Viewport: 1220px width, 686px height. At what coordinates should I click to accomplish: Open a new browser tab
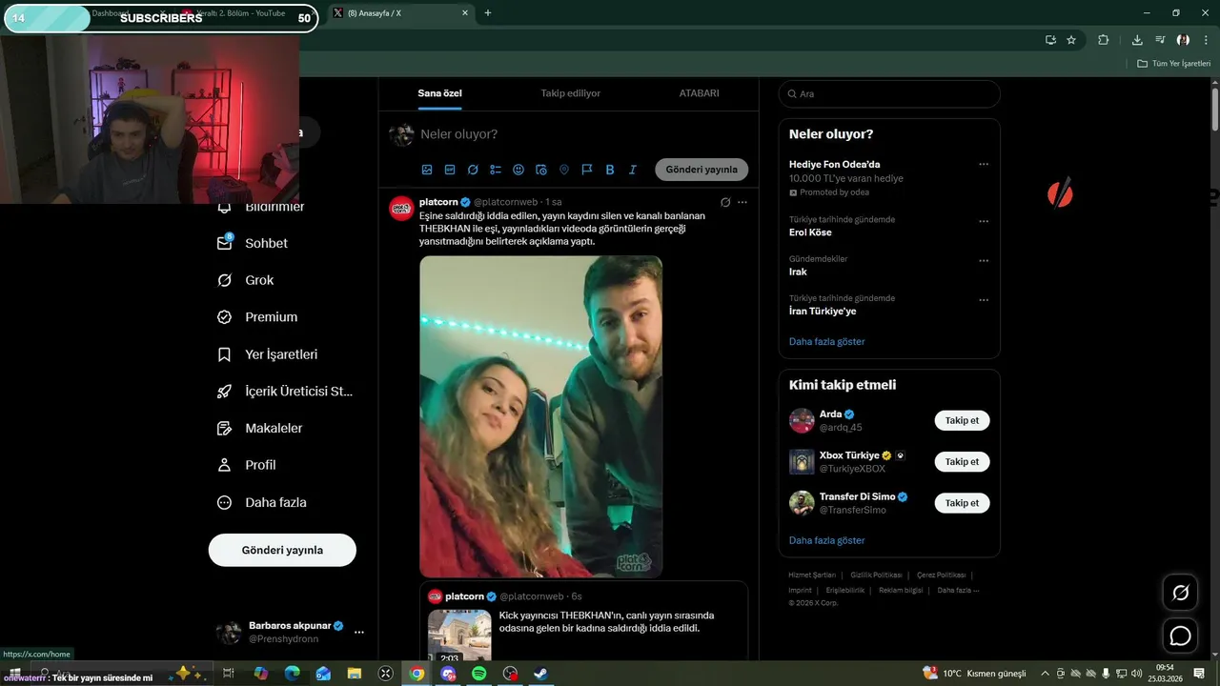(x=488, y=13)
